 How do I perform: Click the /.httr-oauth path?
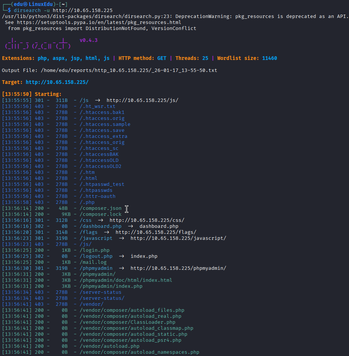pos(98,196)
